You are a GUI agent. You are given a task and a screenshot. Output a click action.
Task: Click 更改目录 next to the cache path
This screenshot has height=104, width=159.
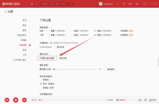point(63,58)
